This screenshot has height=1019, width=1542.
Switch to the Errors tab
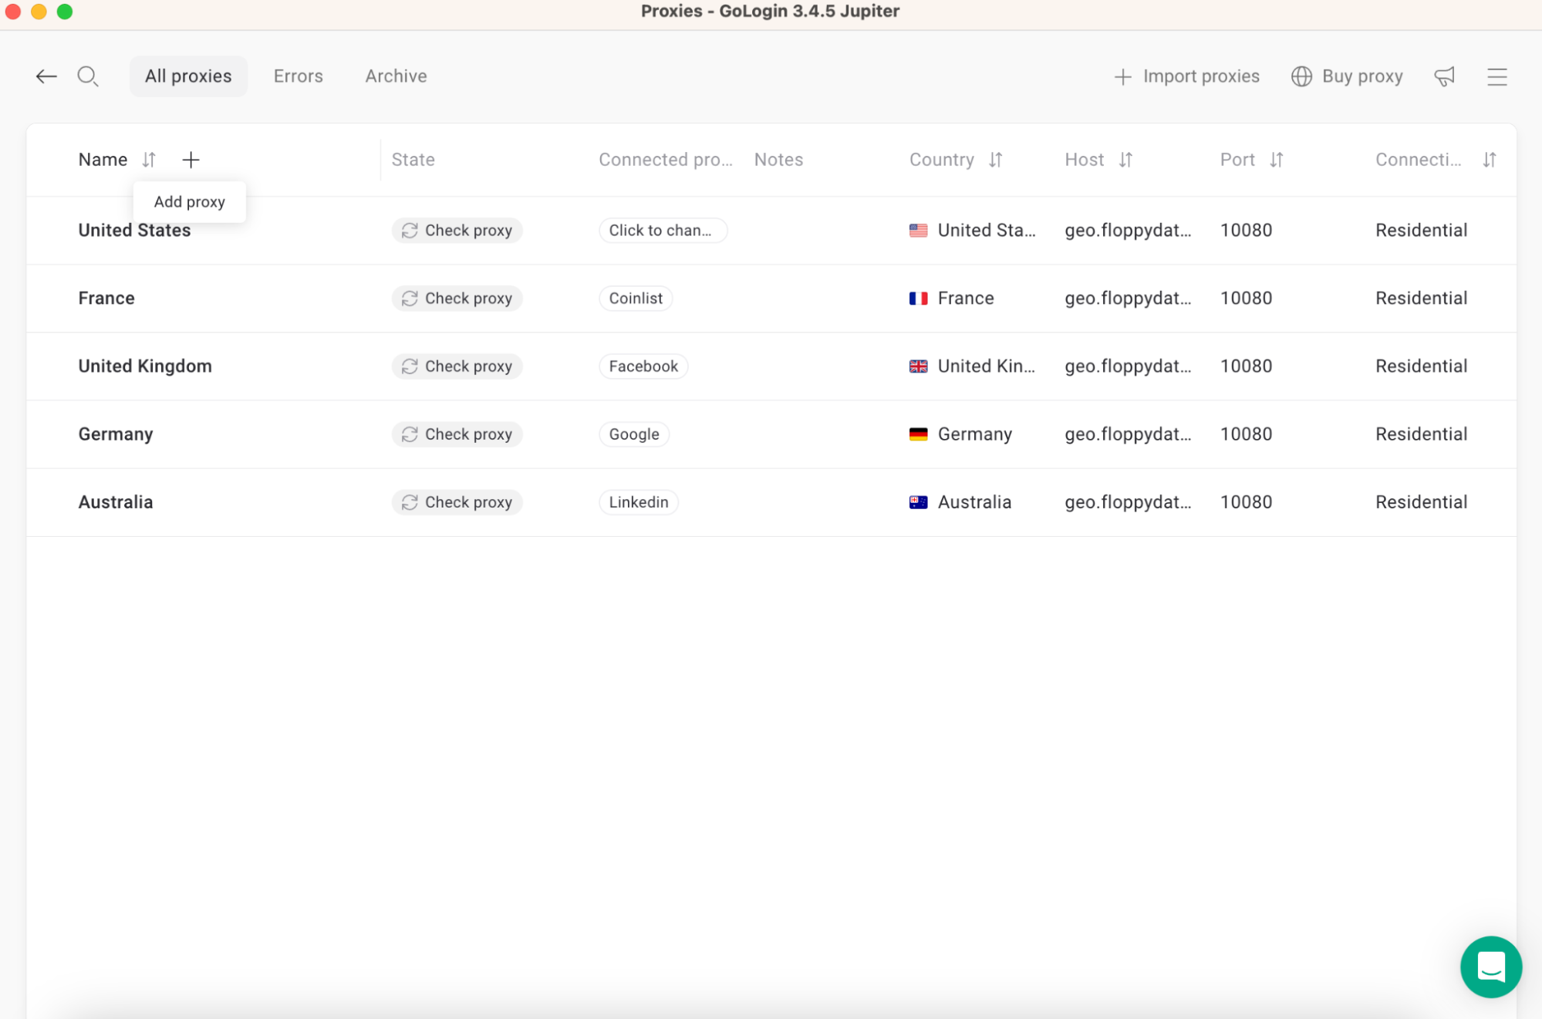click(x=298, y=76)
